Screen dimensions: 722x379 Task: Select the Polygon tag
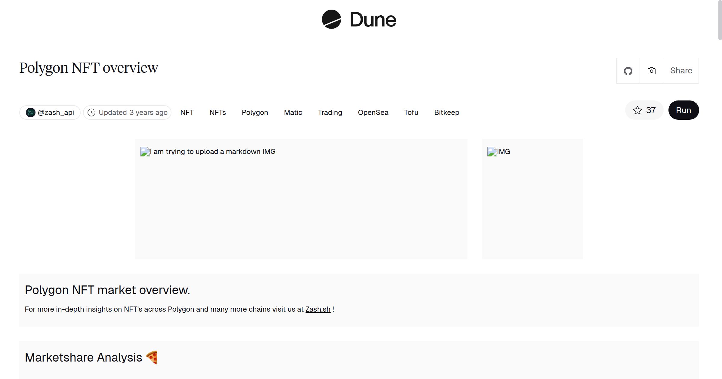[255, 112]
